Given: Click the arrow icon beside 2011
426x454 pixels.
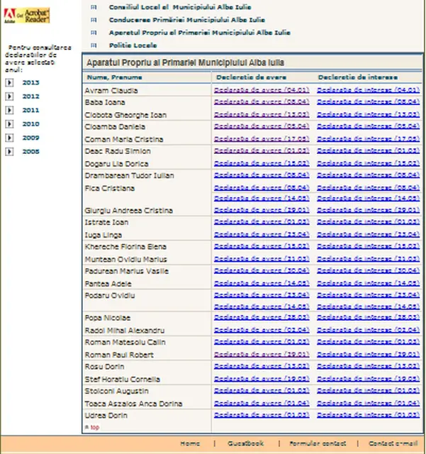Looking at the screenshot, I should coord(9,111).
